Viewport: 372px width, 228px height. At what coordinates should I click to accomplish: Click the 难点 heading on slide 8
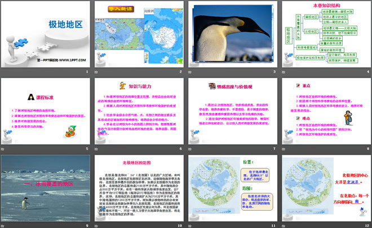306,118
